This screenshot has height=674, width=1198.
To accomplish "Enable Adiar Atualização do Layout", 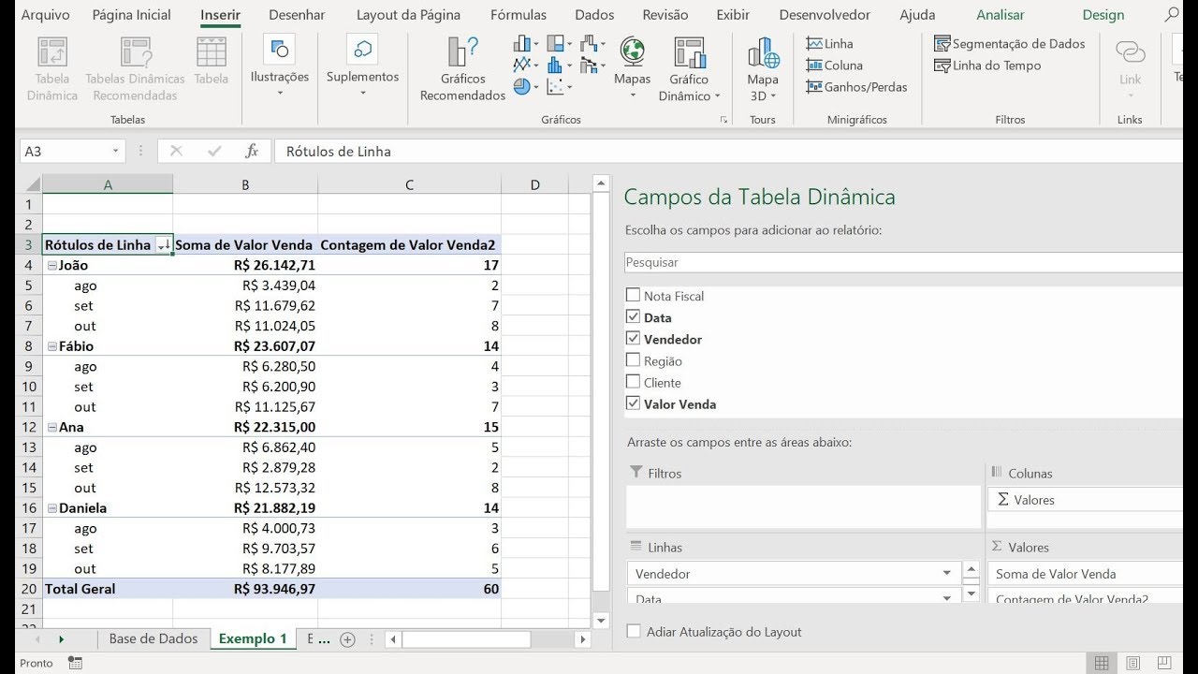I will (x=634, y=632).
